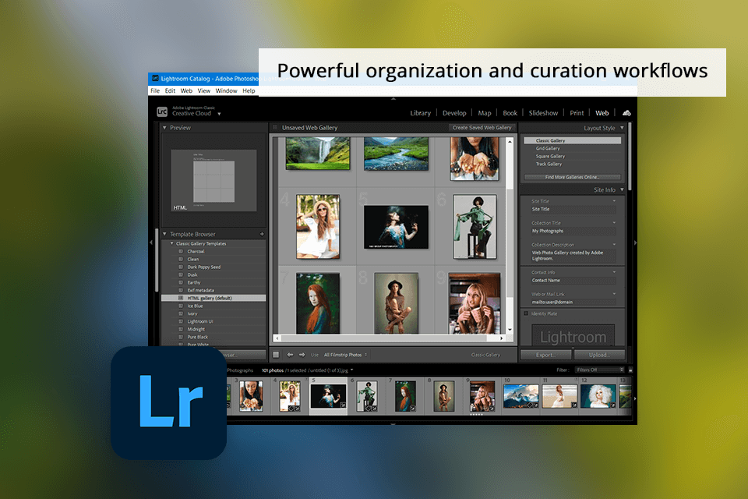Select Square Gallery layout style

[572, 156]
